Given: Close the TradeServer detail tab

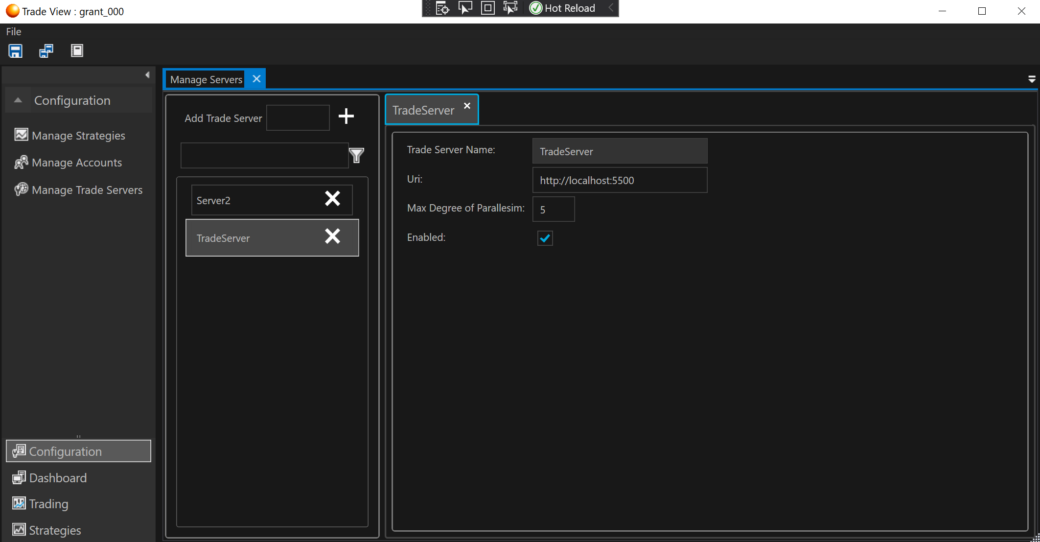Looking at the screenshot, I should click(467, 106).
